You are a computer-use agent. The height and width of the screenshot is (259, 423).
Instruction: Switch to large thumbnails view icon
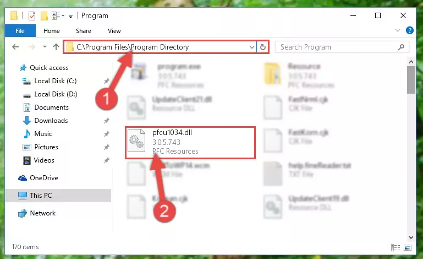[408, 247]
